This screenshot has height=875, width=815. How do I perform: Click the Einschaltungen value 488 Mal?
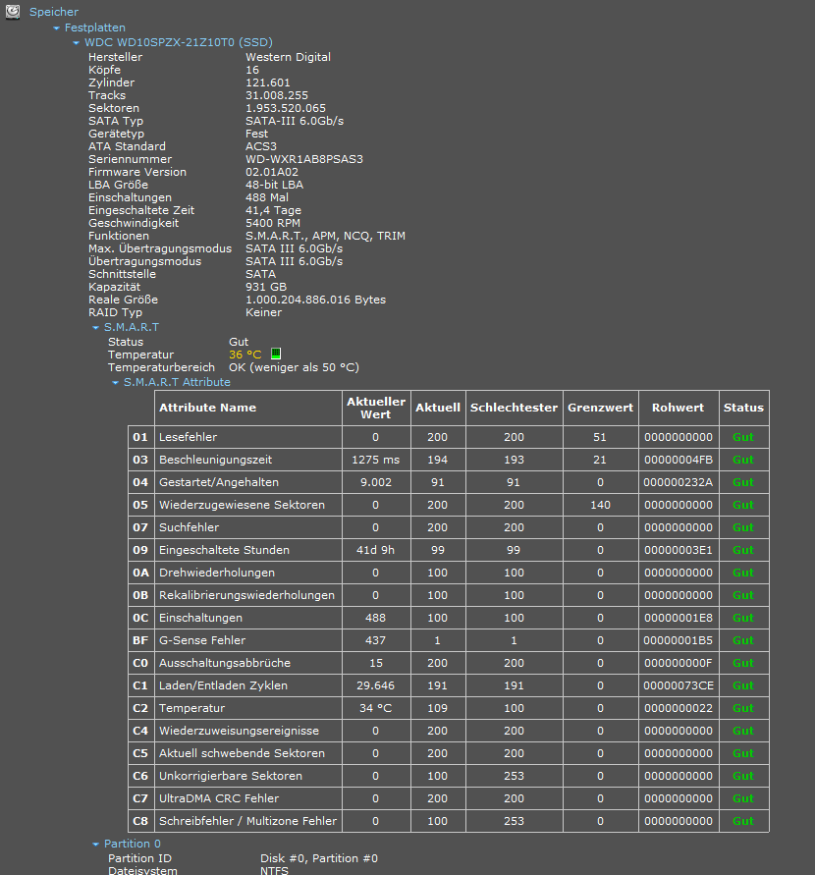pyautogui.click(x=267, y=198)
